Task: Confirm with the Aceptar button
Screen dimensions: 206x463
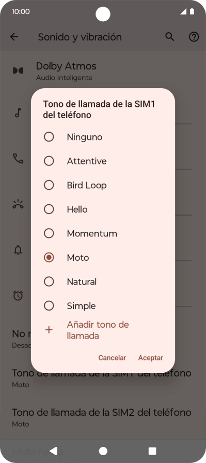Action: (150, 358)
